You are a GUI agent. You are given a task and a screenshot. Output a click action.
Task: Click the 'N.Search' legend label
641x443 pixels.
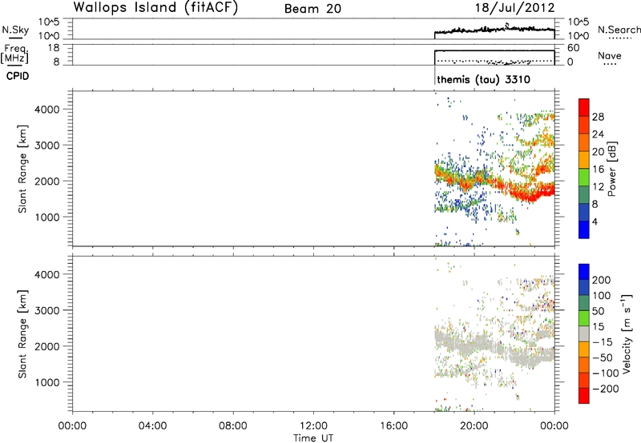point(619,30)
